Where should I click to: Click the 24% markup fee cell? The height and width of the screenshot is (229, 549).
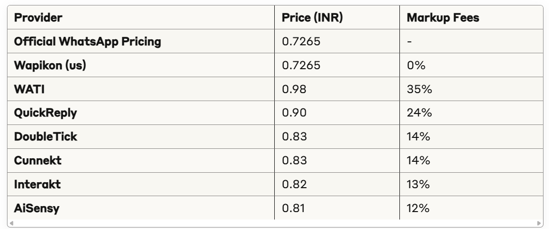471,113
